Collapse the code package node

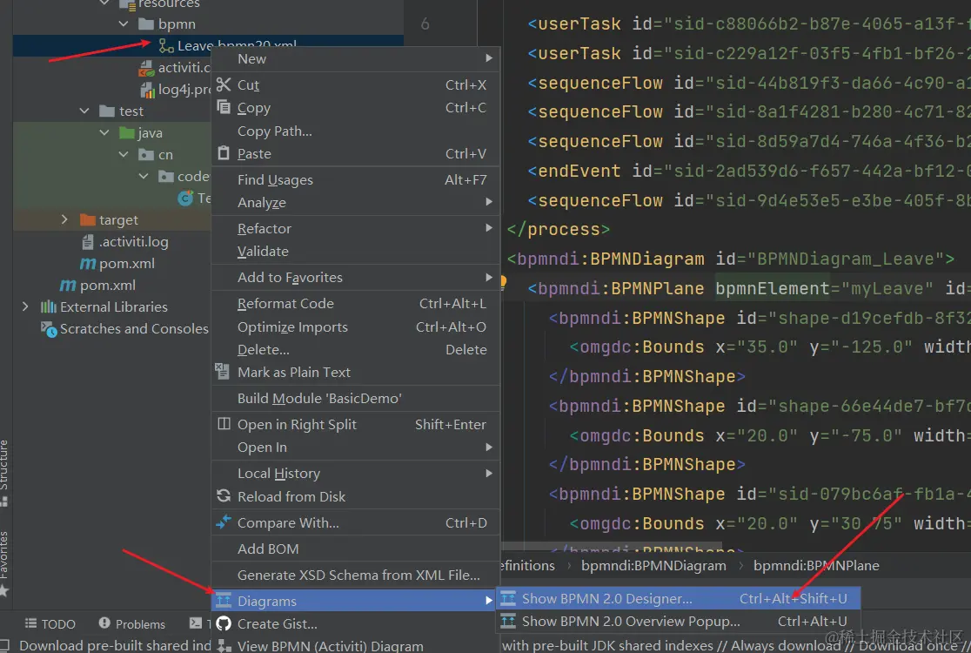143,176
